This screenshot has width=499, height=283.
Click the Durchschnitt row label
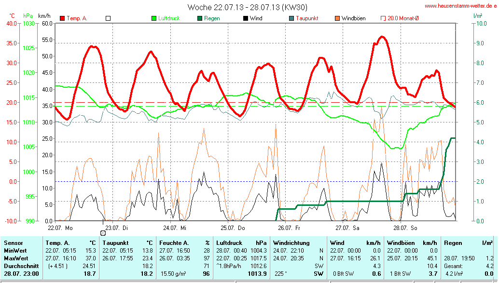tap(19, 266)
